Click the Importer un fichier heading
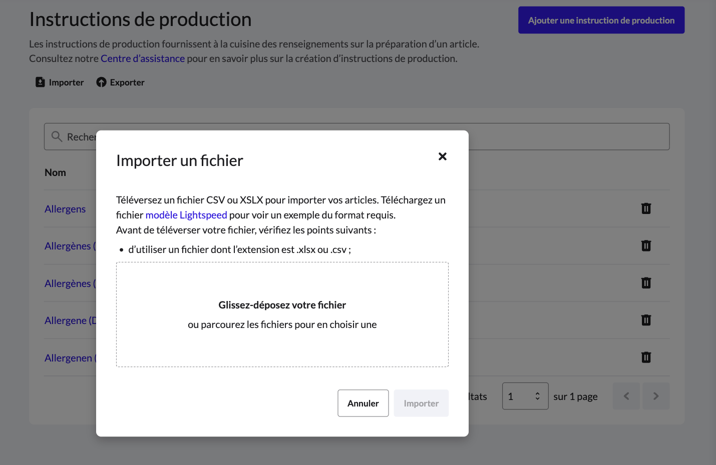 180,160
